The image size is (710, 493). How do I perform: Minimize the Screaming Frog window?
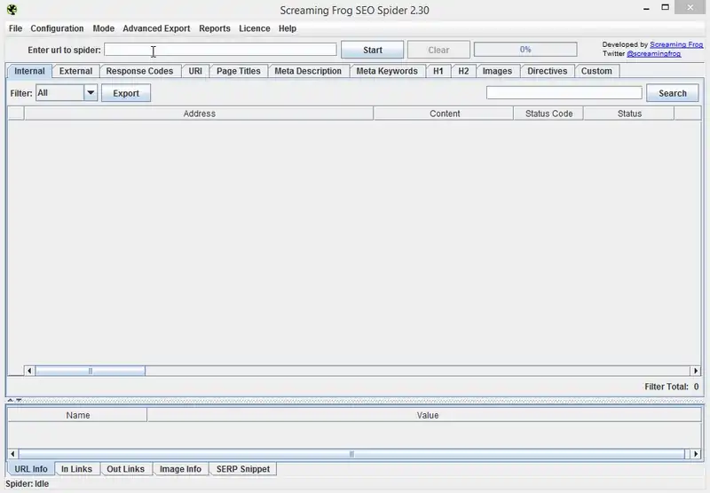point(646,8)
